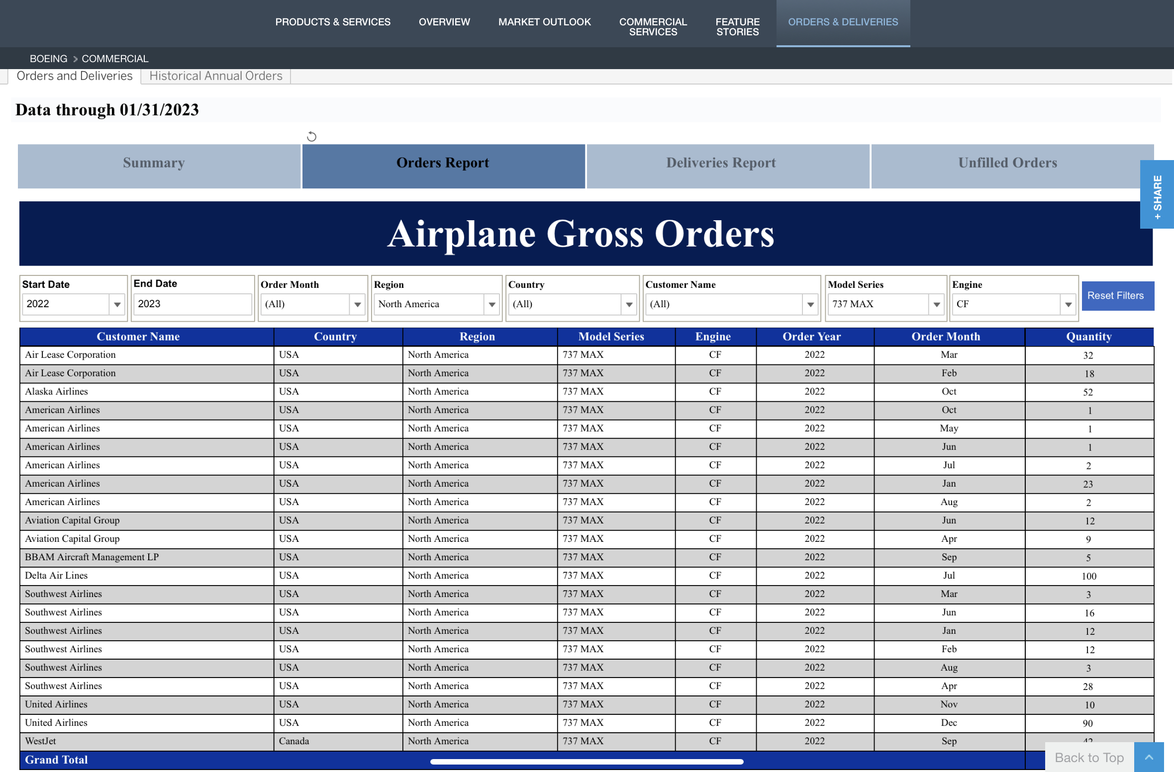This screenshot has height=772, width=1174.
Task: Open the Share side panel
Action: [x=1157, y=195]
